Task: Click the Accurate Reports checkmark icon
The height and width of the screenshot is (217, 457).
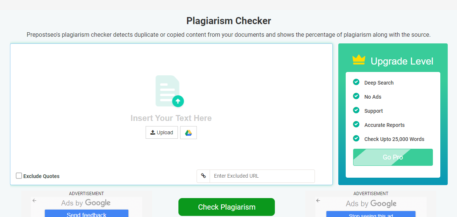Action: [x=356, y=124]
